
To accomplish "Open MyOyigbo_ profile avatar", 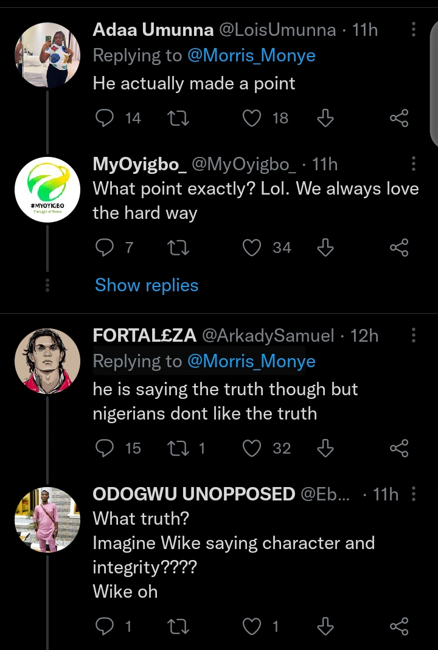I will coord(47,190).
